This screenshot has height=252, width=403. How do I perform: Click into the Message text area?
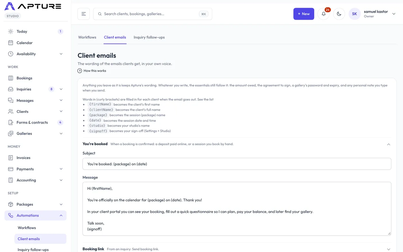click(237, 209)
